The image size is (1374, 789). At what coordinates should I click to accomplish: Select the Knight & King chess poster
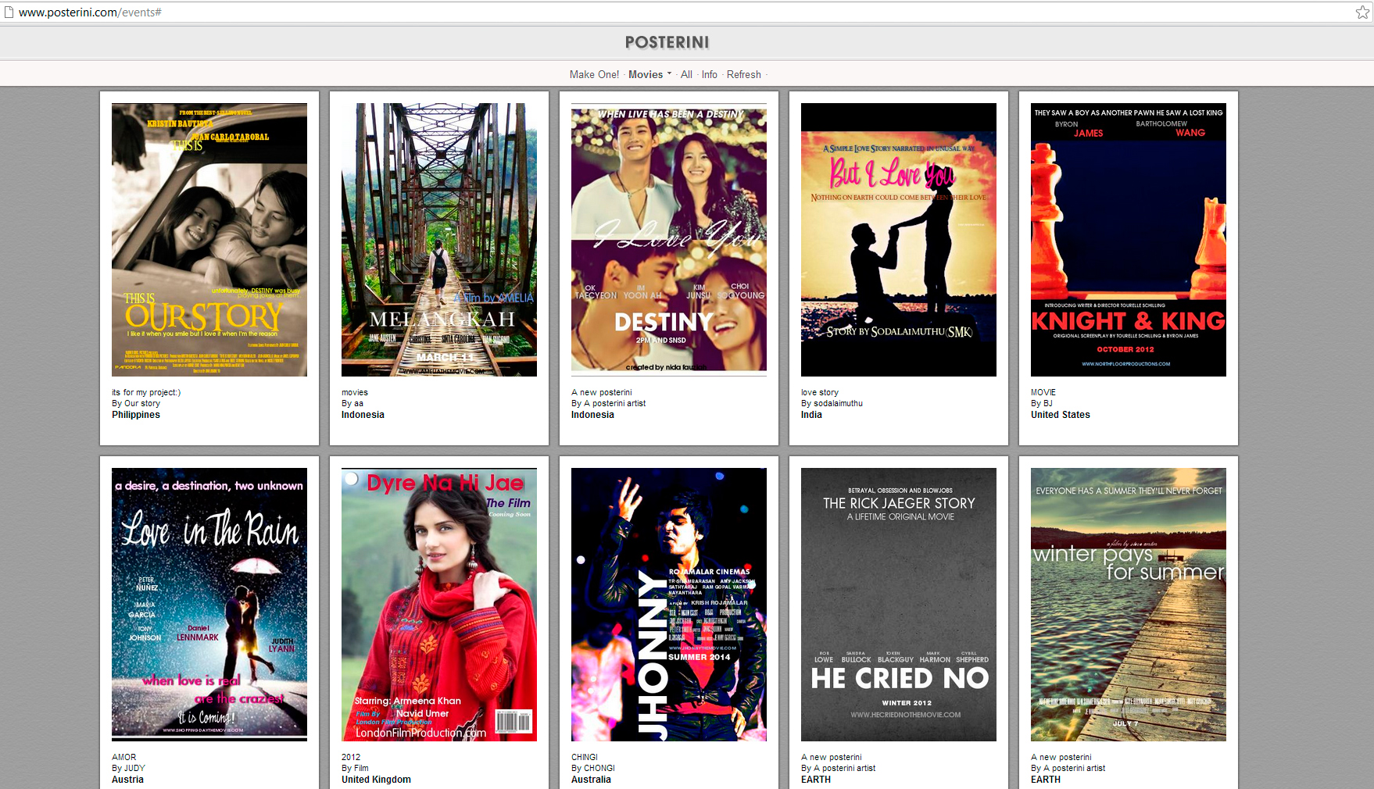click(x=1129, y=240)
